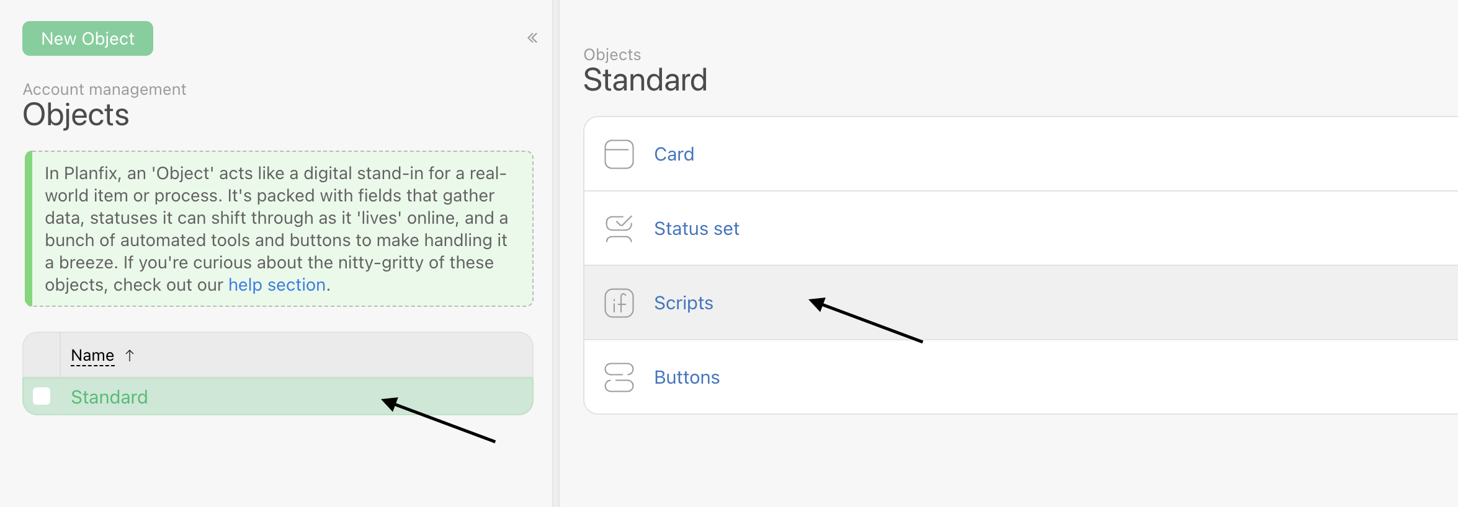This screenshot has height=507, width=1458.
Task: Collapse the left panel with double chevron
Action: tap(532, 38)
